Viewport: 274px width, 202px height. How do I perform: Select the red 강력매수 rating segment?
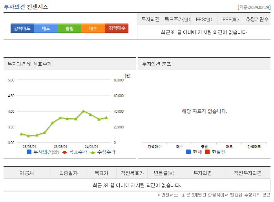pos(117,28)
